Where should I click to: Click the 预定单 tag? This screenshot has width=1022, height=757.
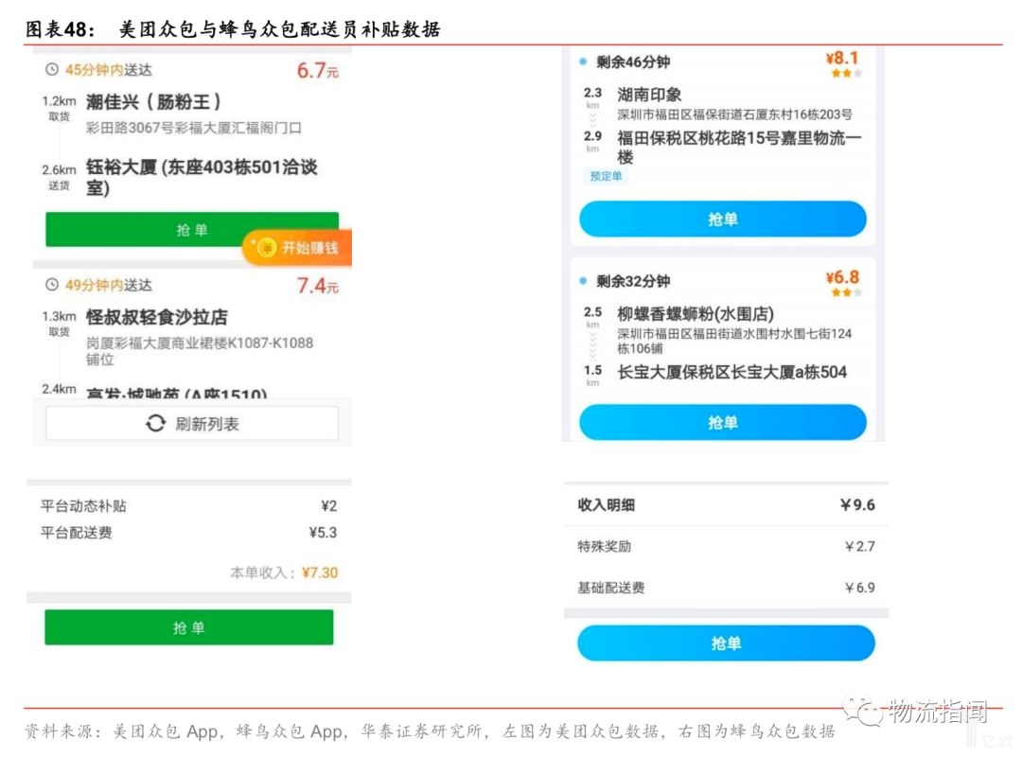tap(606, 176)
